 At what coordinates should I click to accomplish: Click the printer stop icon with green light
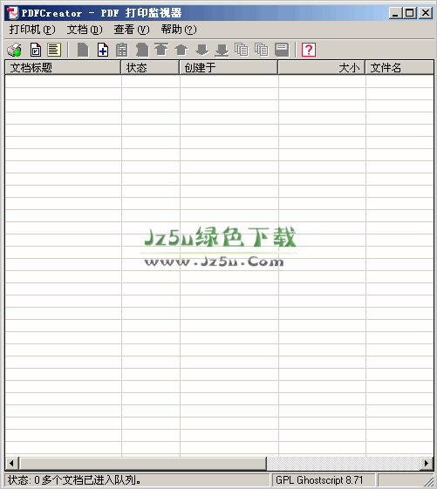[14, 50]
